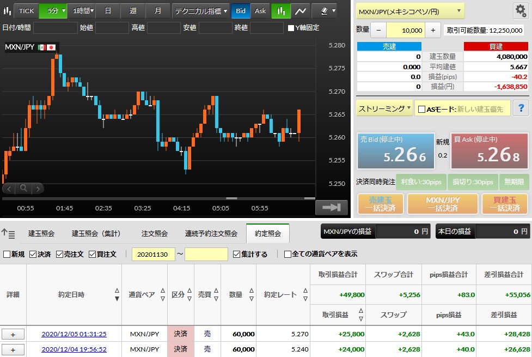Click MXN/JPY一括決済 button
Image resolution: width=532 pixels, height=357 pixels.
click(443, 204)
